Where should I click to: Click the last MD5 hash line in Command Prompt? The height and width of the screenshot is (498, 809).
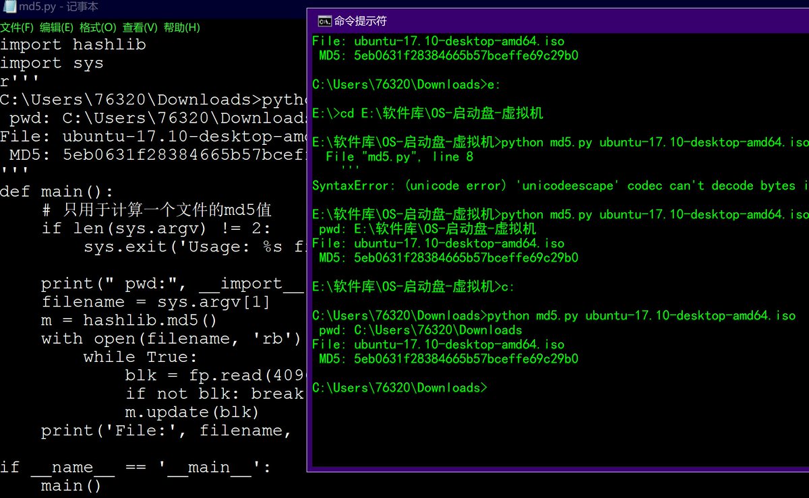click(448, 359)
